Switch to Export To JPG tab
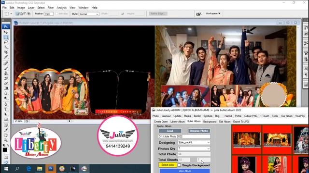 point(241,122)
